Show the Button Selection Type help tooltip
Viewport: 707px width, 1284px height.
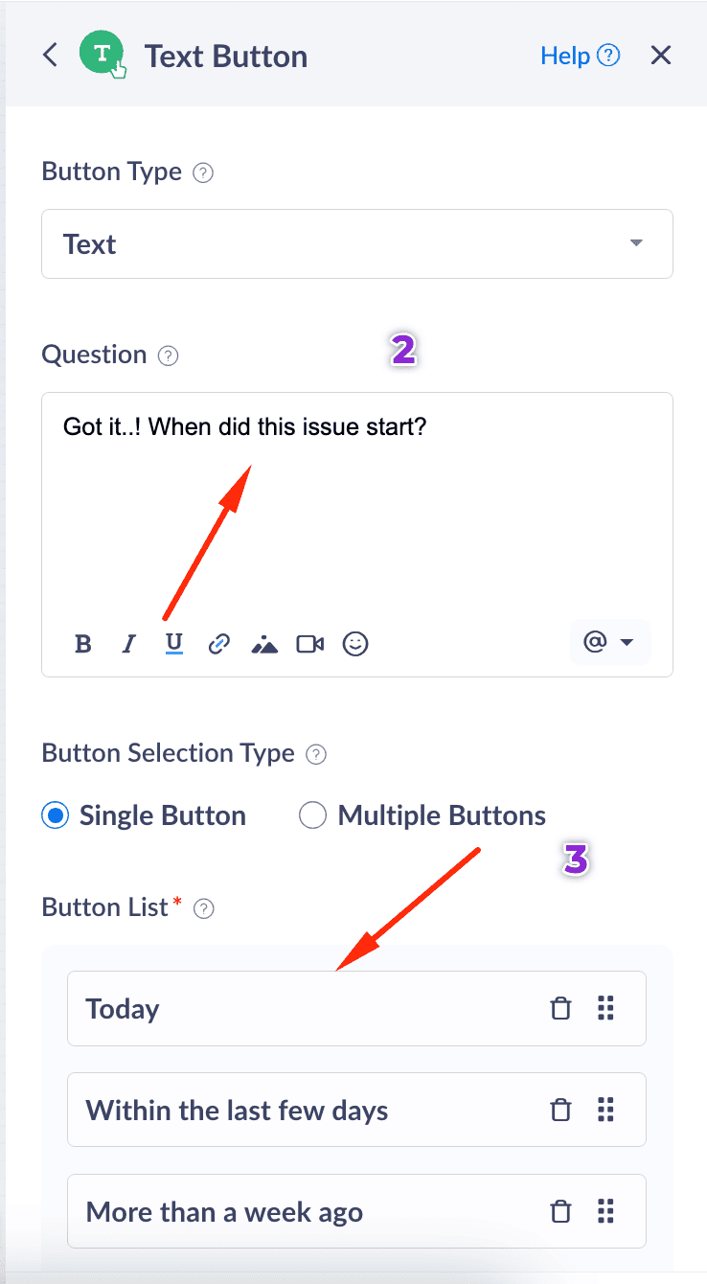click(x=316, y=754)
